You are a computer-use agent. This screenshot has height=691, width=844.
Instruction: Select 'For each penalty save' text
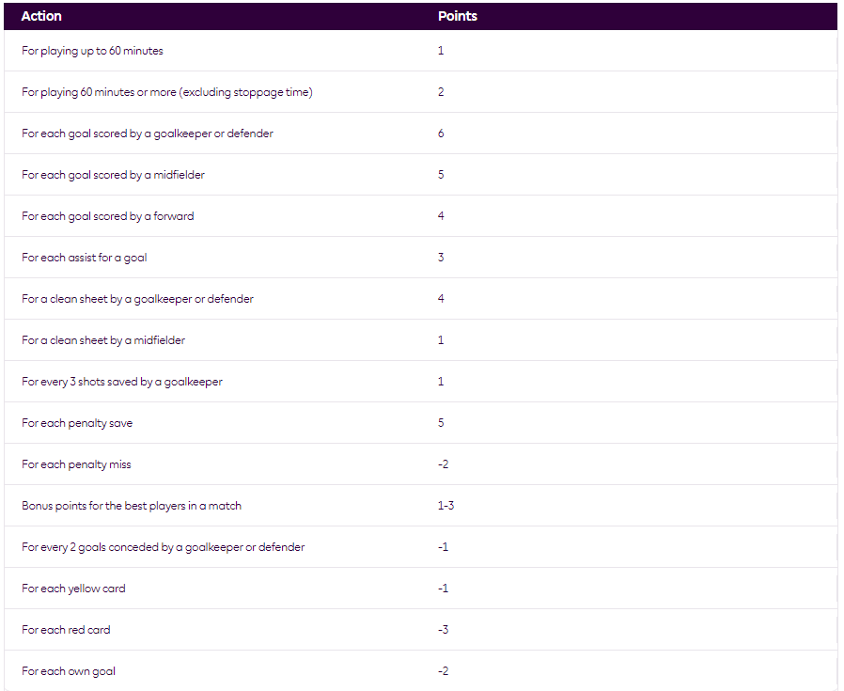click(x=77, y=423)
